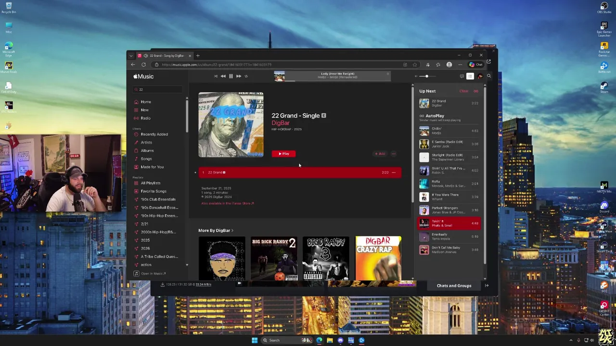Play E Samba (Radio Edit) from queue
Image resolution: width=616 pixels, height=346 pixels.
[449, 144]
